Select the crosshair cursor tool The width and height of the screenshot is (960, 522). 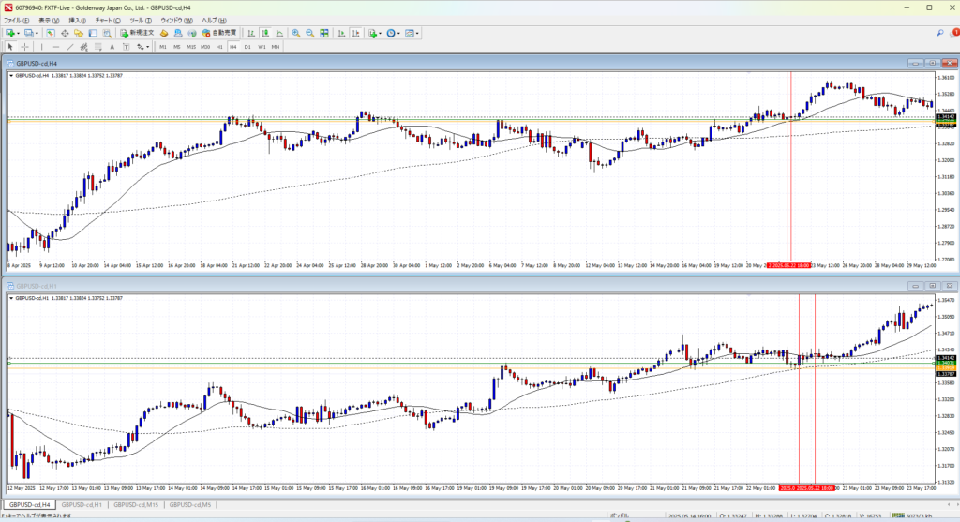point(26,46)
